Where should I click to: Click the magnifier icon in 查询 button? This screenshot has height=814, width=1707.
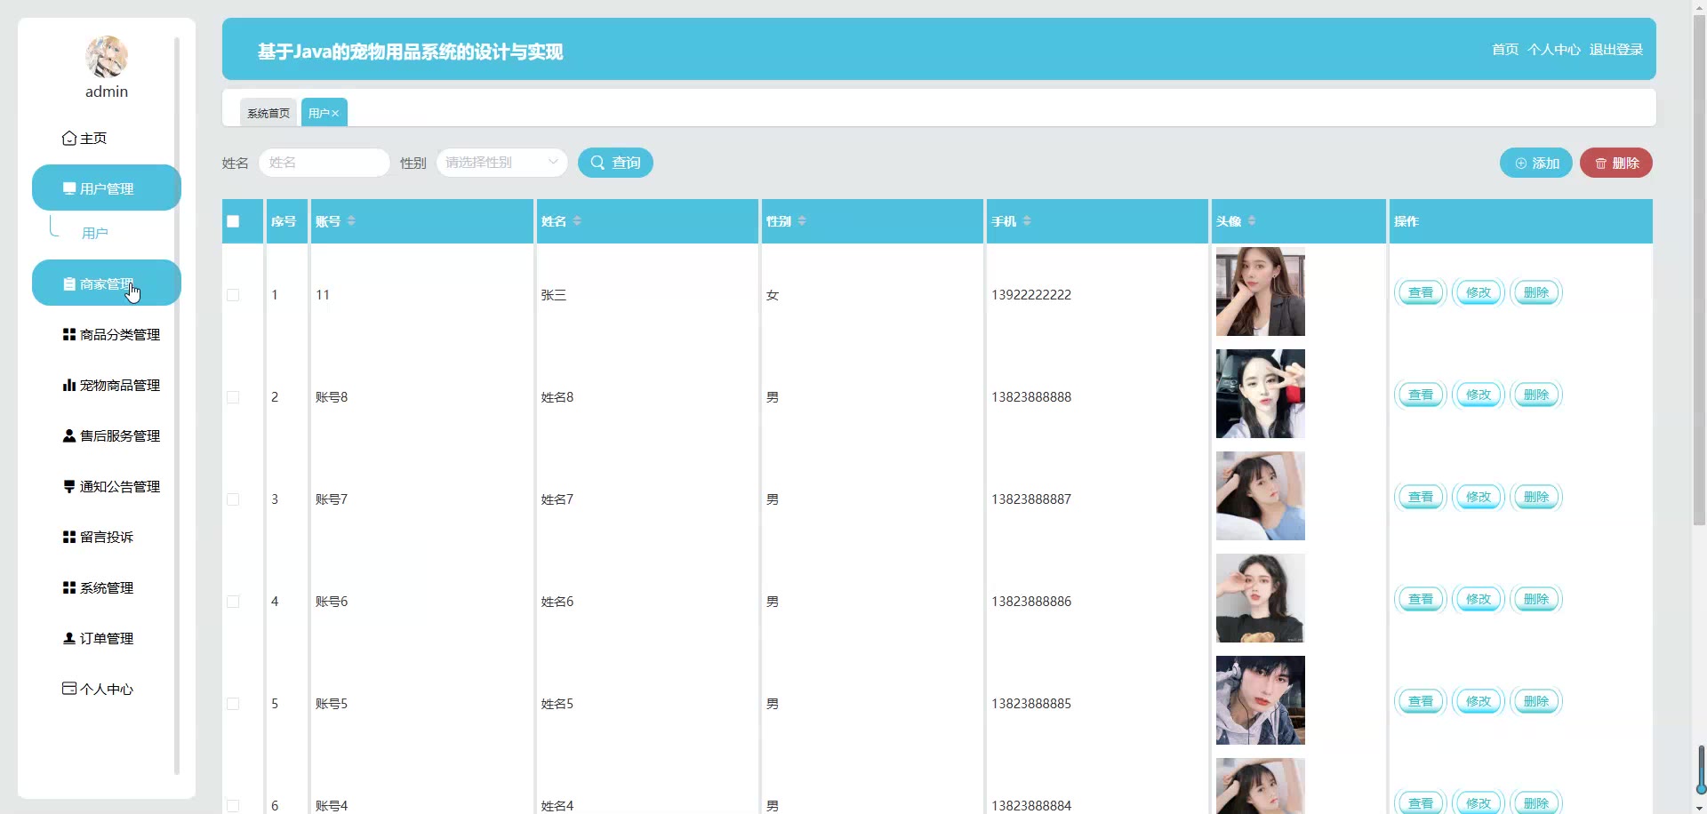(x=597, y=163)
